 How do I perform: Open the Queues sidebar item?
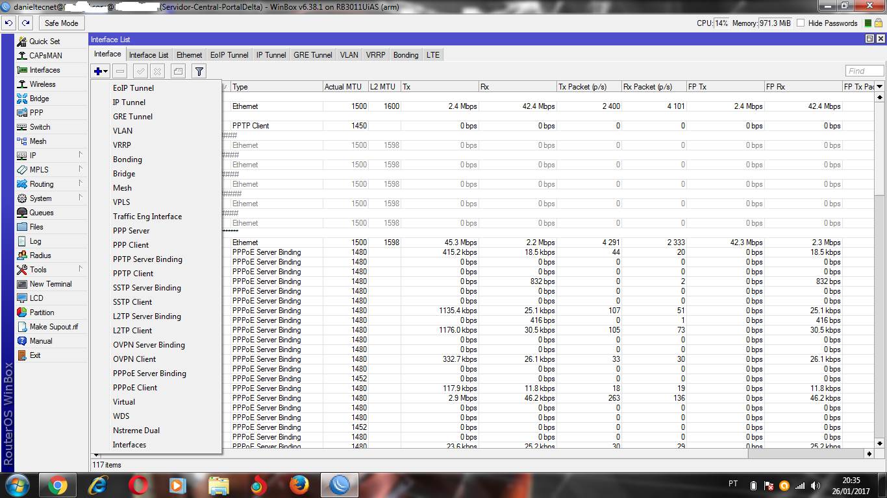click(51, 213)
